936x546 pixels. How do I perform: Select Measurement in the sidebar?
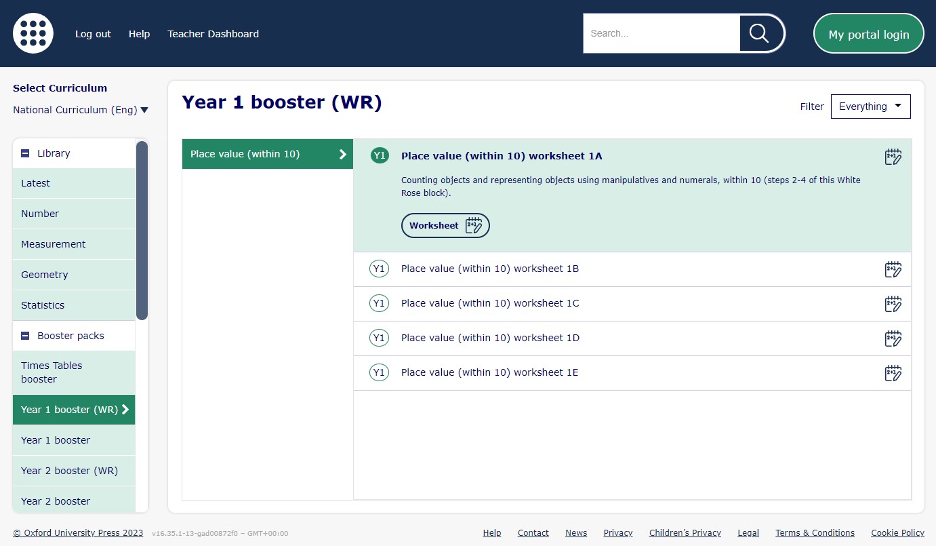(x=74, y=244)
